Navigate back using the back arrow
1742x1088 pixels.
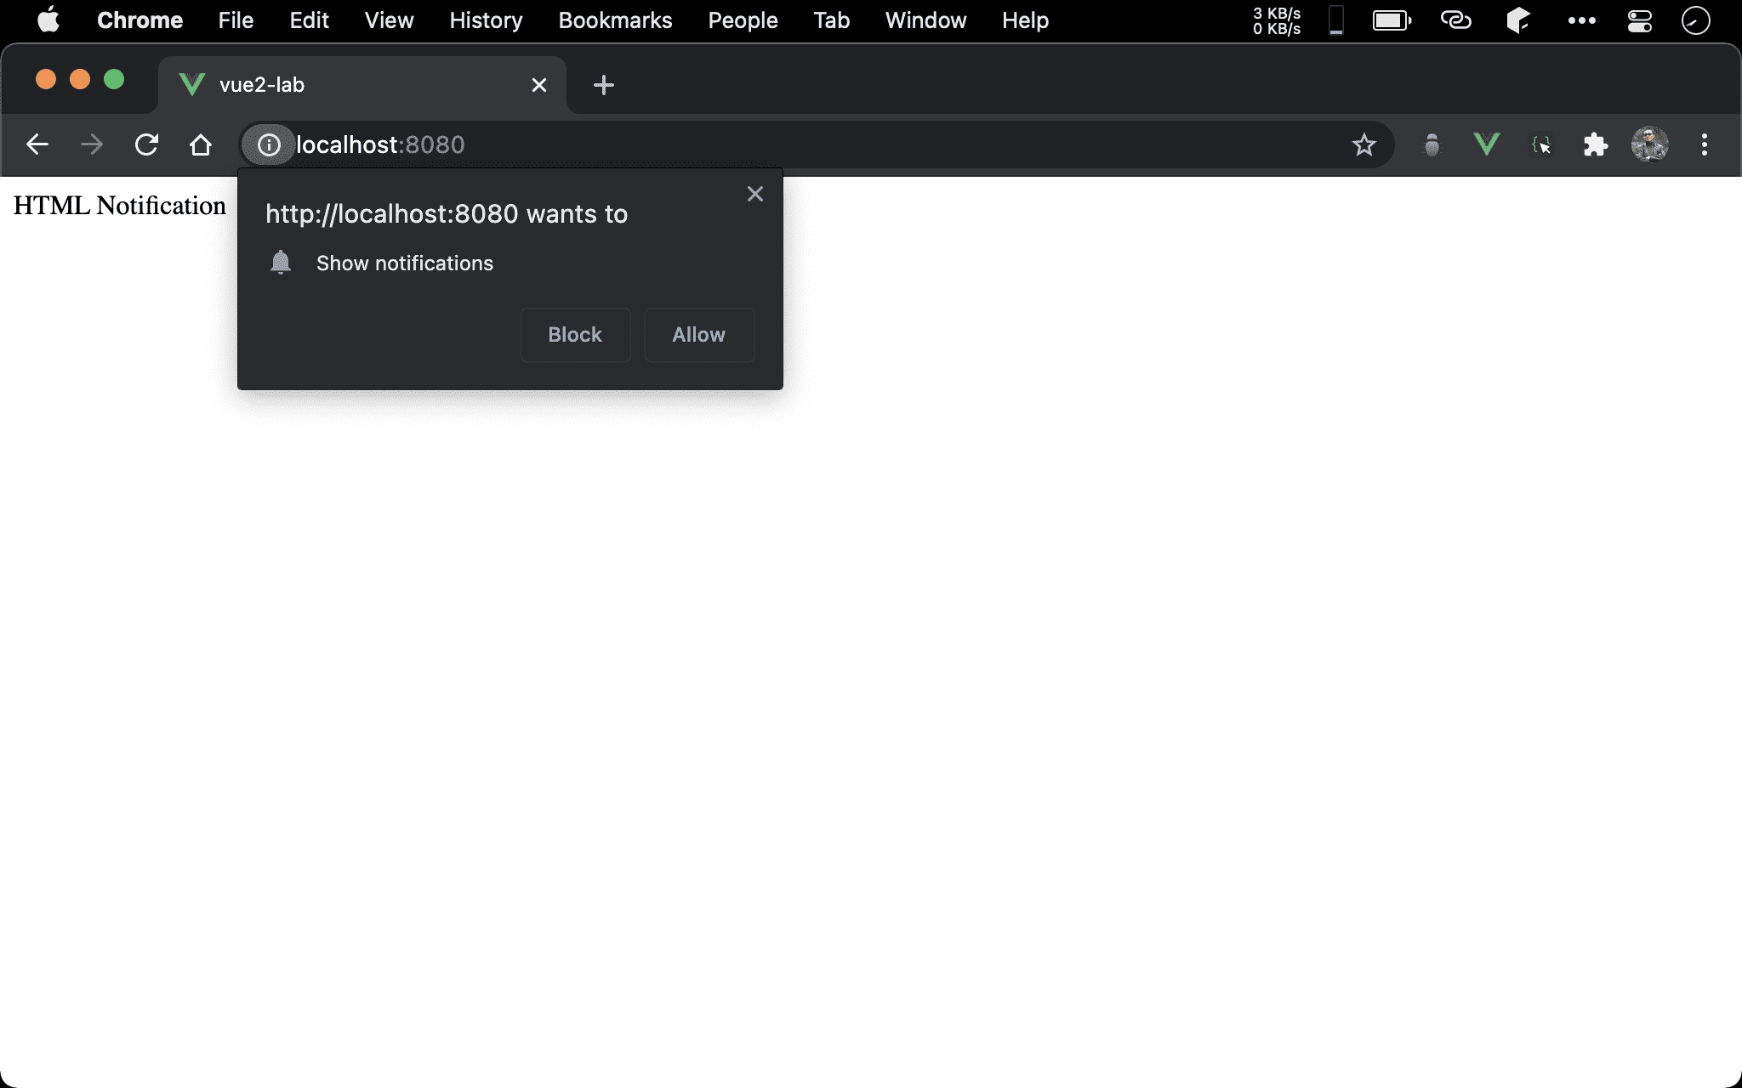[37, 144]
